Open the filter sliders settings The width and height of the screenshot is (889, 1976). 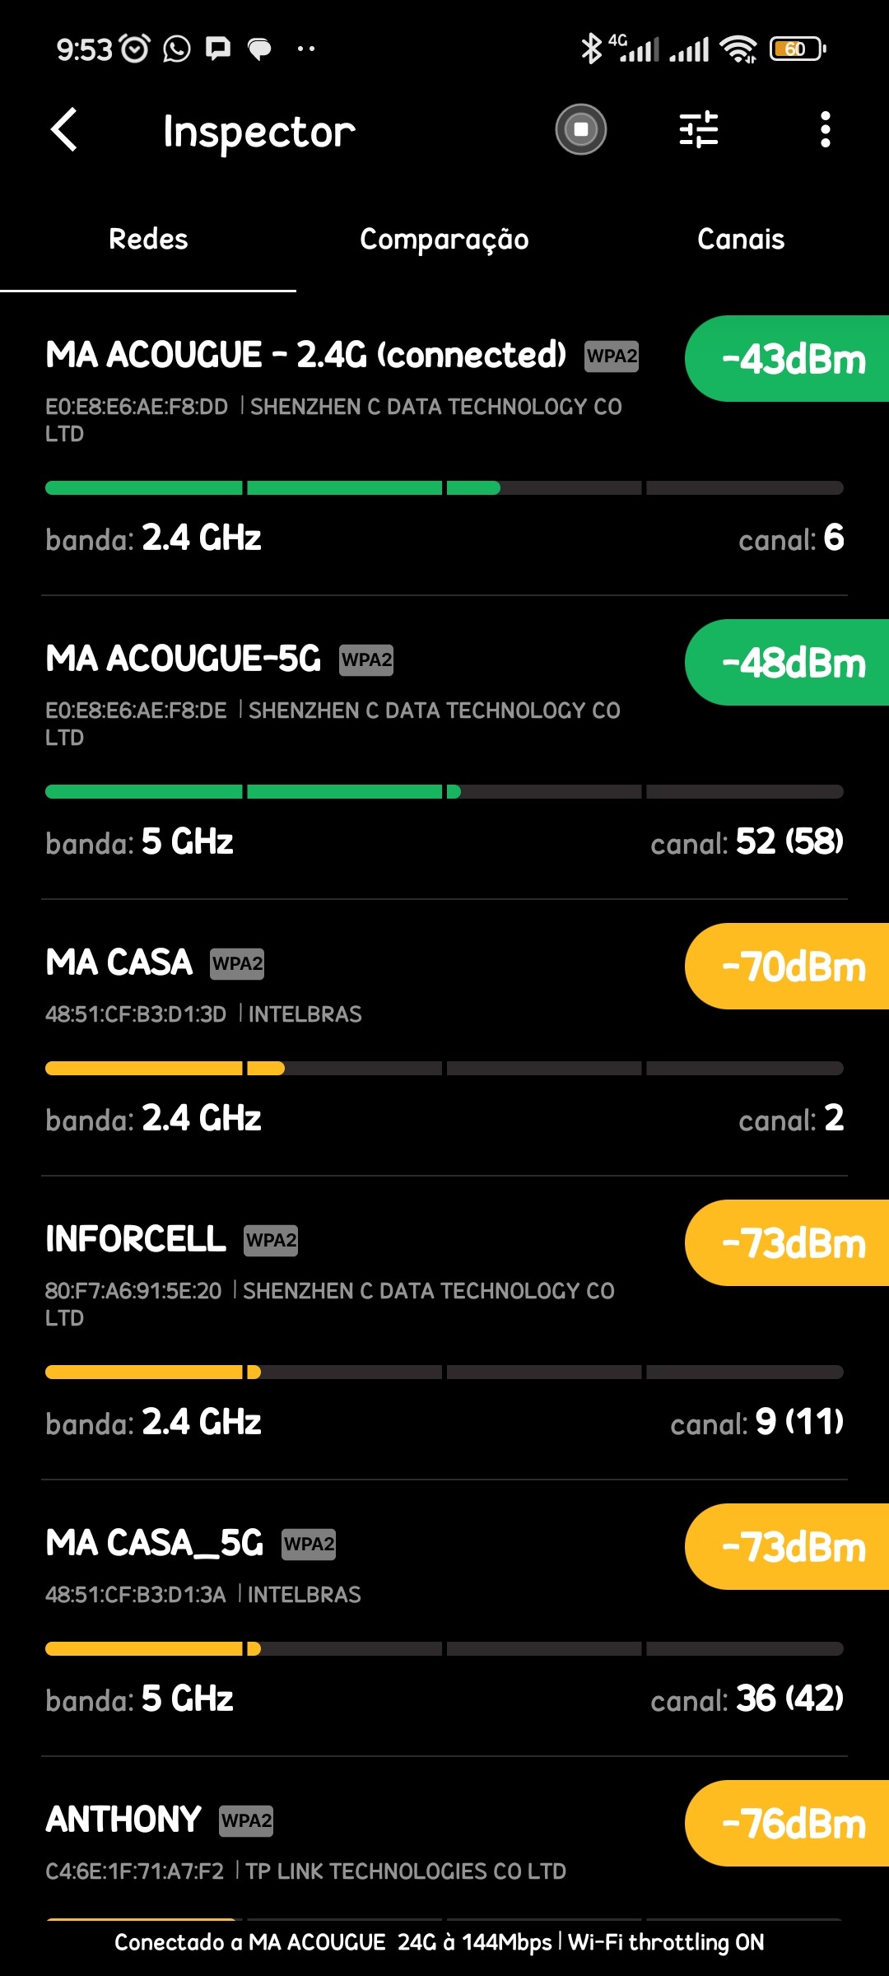pos(699,130)
